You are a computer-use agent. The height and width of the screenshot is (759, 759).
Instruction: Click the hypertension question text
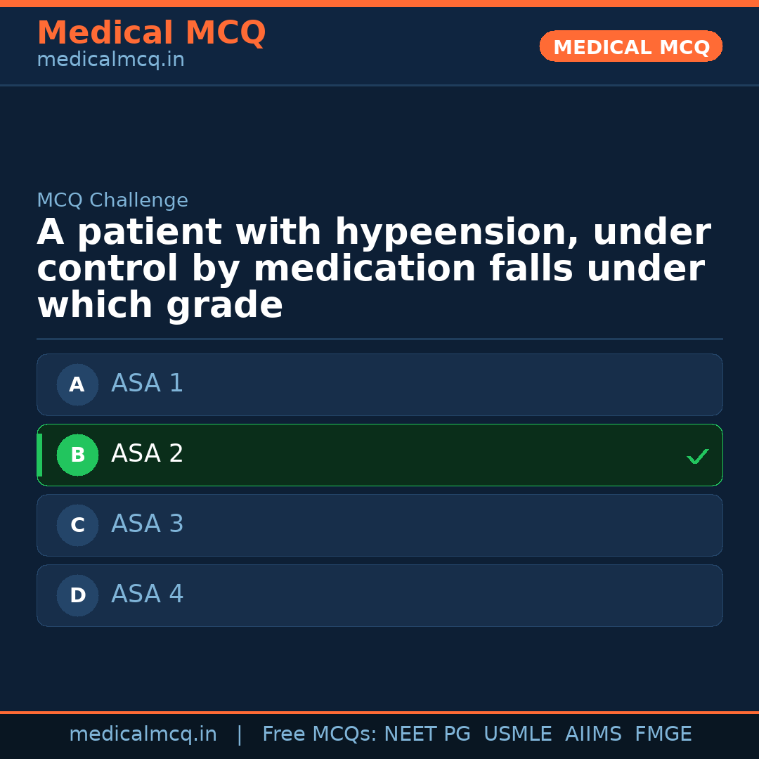[372, 269]
